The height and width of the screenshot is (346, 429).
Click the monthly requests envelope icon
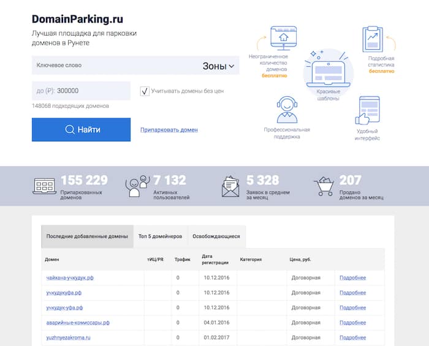point(230,186)
